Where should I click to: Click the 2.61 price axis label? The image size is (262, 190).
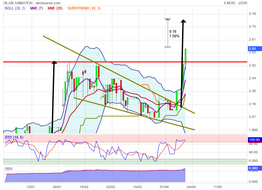(252, 39)
